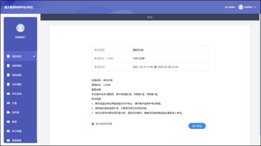Click the 2021-12-31 21:41 exam time cell
Screen dimensions: 261x146
169,67
